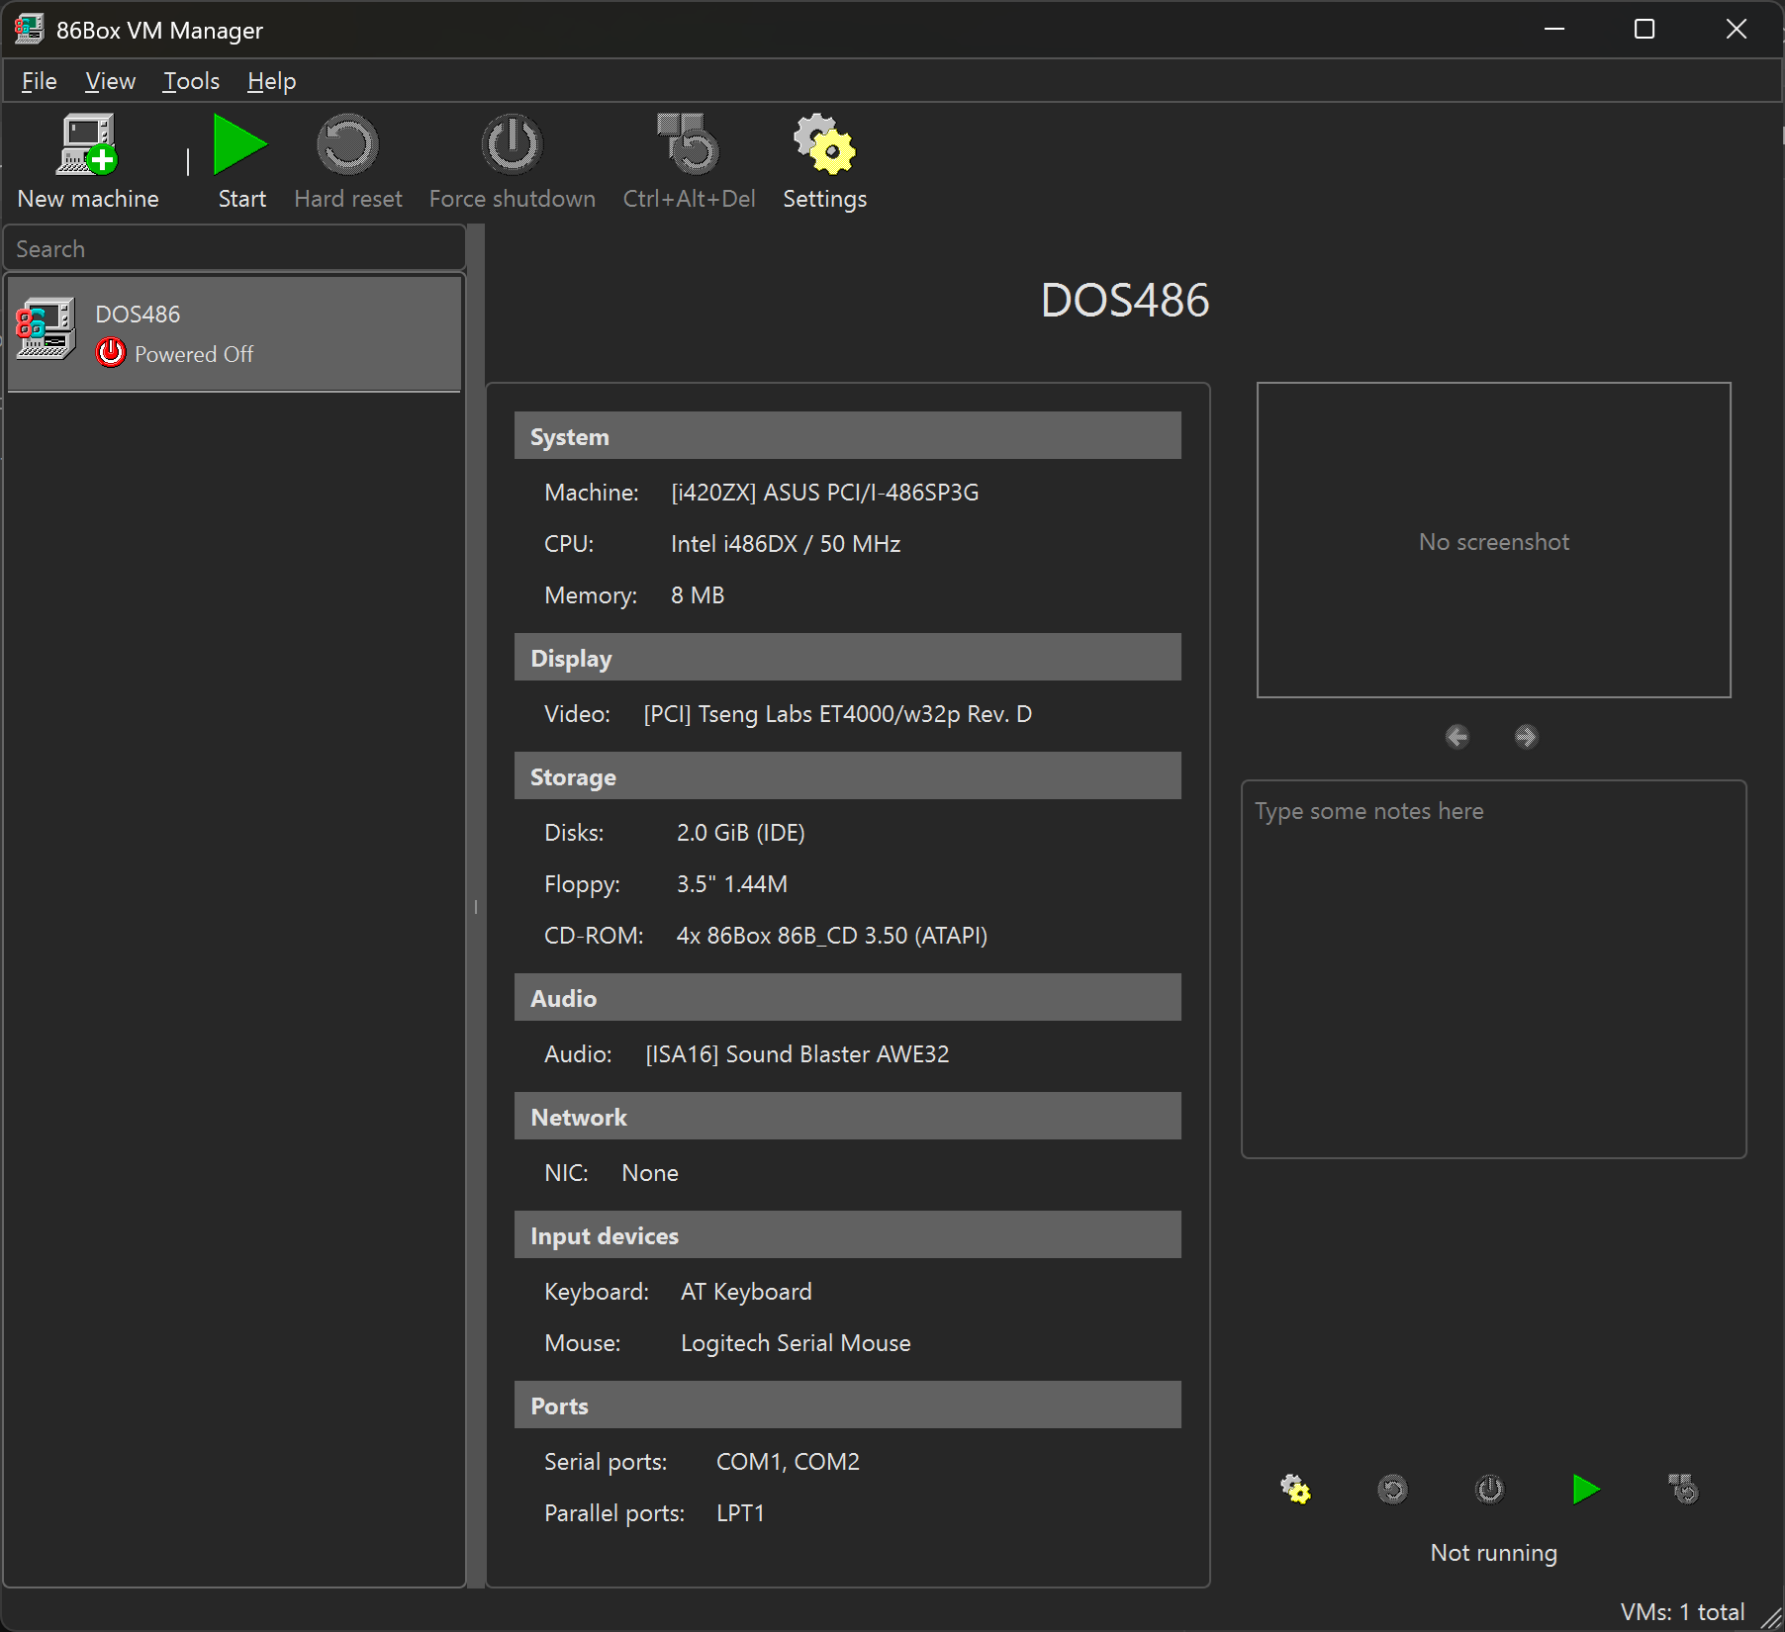The image size is (1785, 1632).
Task: Click the DOS486 machine icon in the list
Action: coord(46,329)
